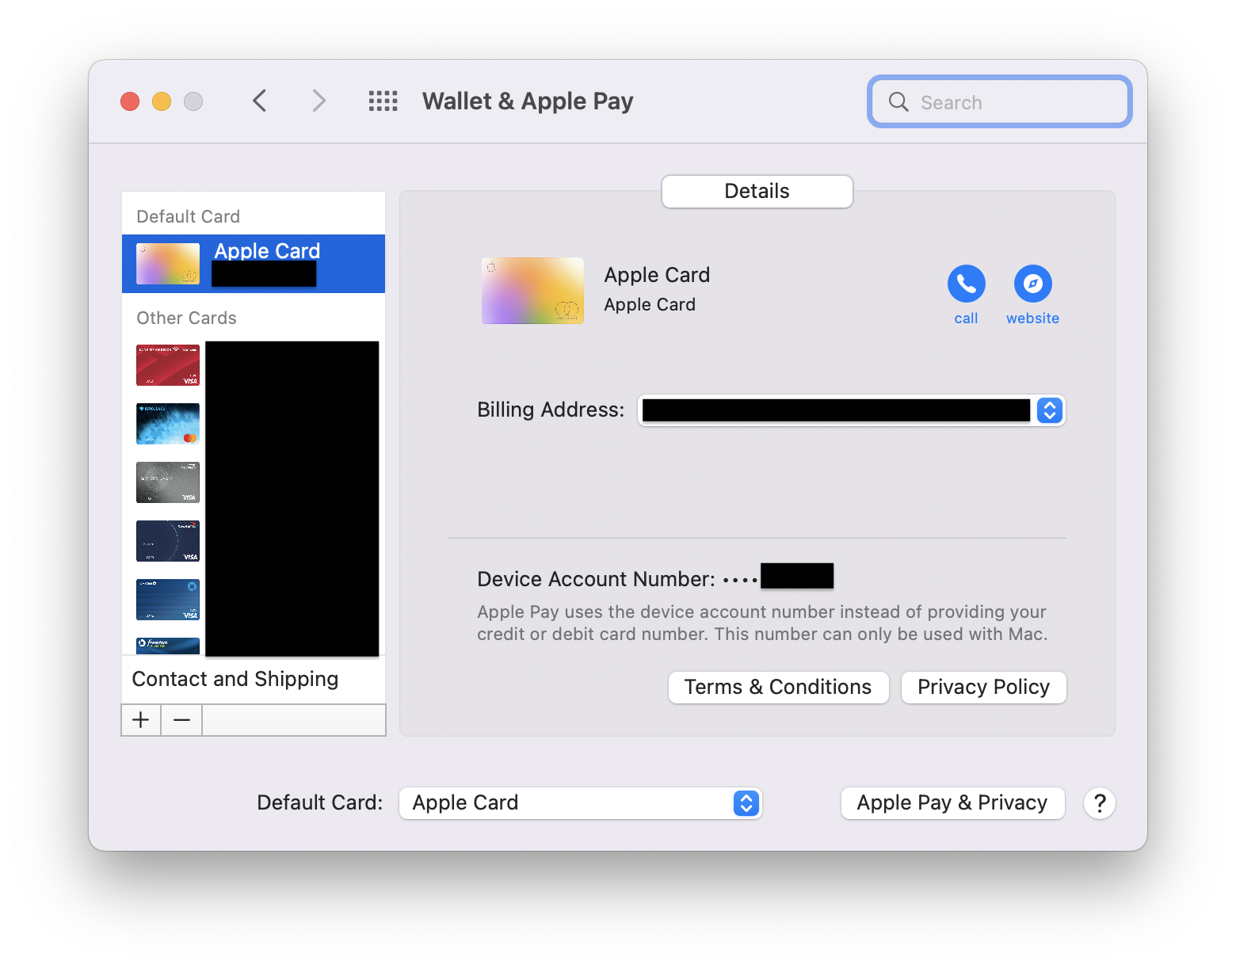Select Contact and Shipping in the sidebar
1236x968 pixels.
[x=235, y=679]
